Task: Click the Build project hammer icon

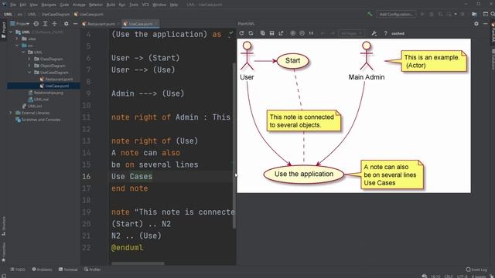Action: [370, 14]
